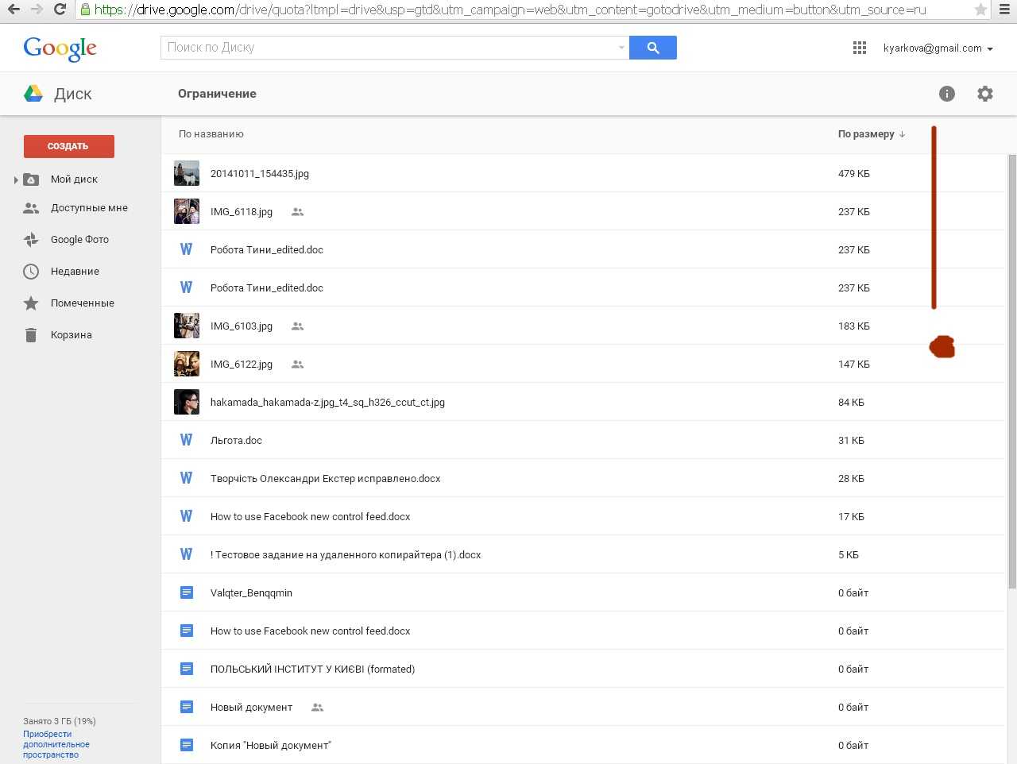Click the Корзина trash icon
This screenshot has height=764, width=1017.
point(31,335)
